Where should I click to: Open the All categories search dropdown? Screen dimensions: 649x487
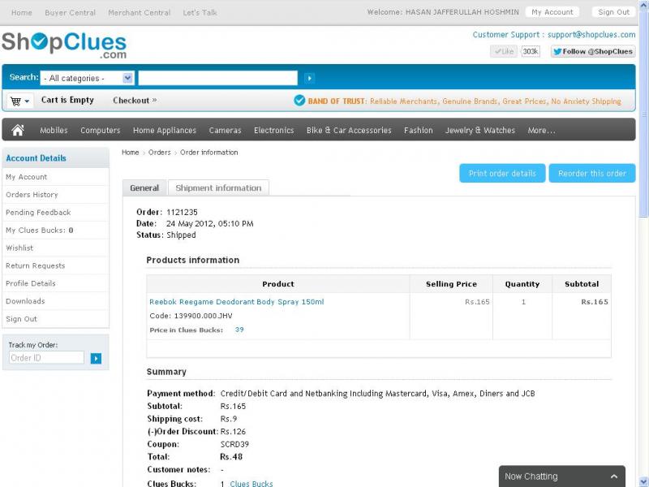87,78
